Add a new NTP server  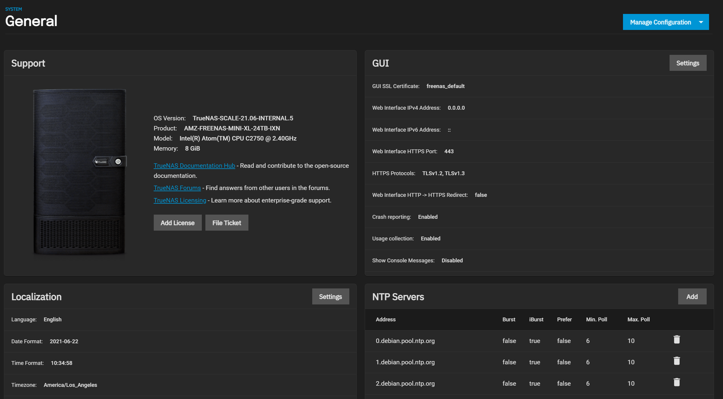pyautogui.click(x=692, y=297)
